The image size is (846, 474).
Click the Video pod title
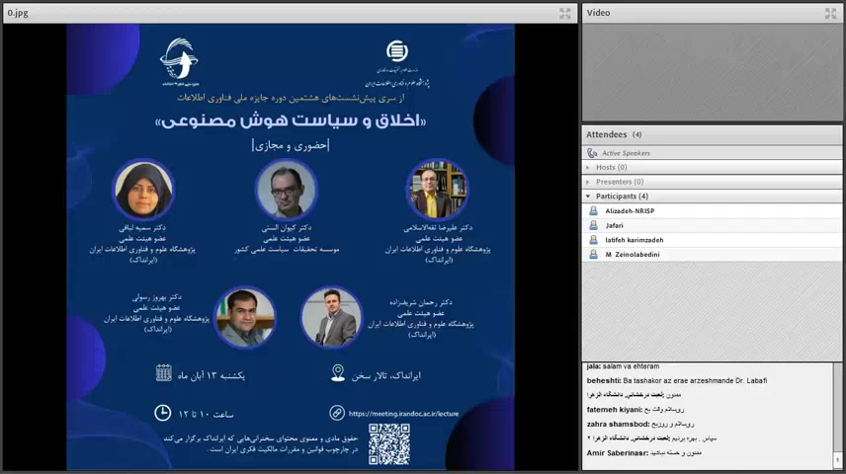click(598, 13)
